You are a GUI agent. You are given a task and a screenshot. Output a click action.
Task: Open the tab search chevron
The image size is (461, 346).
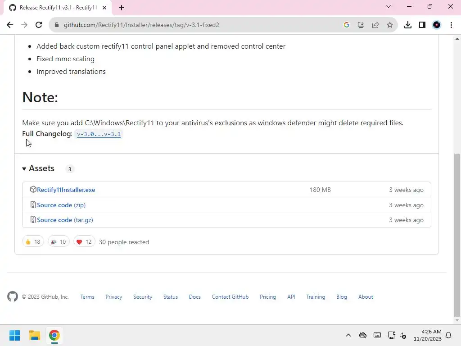click(x=389, y=6)
